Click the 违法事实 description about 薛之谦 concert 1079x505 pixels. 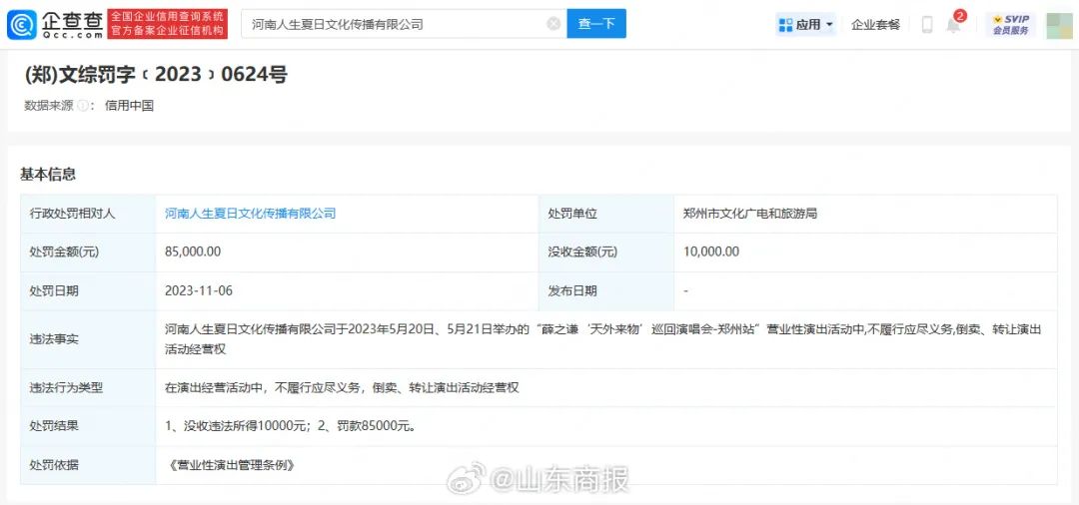[602, 339]
